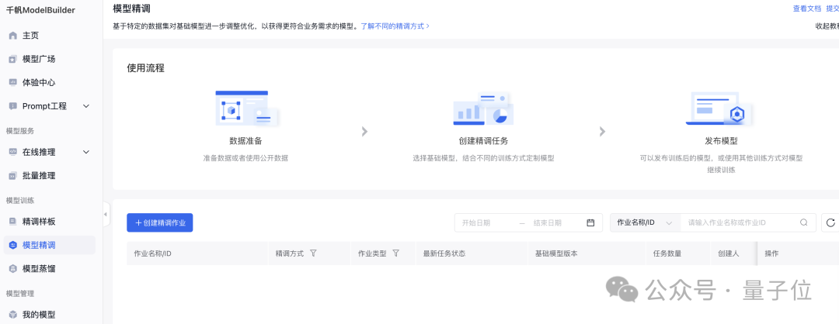Open the calendar icon in date range
Viewport: 839px width, 324px height.
click(x=590, y=222)
